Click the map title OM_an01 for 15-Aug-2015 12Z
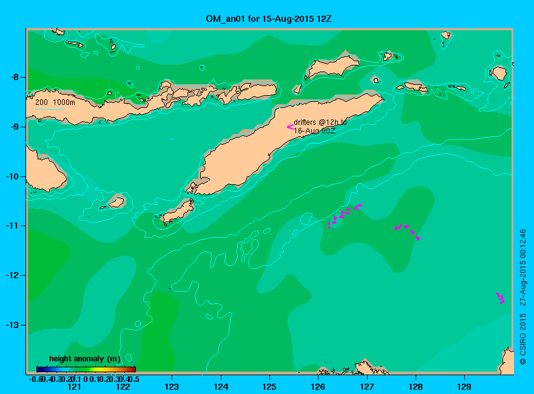 point(268,18)
